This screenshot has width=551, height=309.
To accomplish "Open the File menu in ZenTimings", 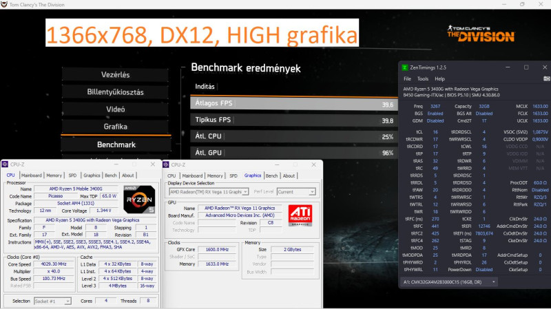I will click(x=407, y=79).
